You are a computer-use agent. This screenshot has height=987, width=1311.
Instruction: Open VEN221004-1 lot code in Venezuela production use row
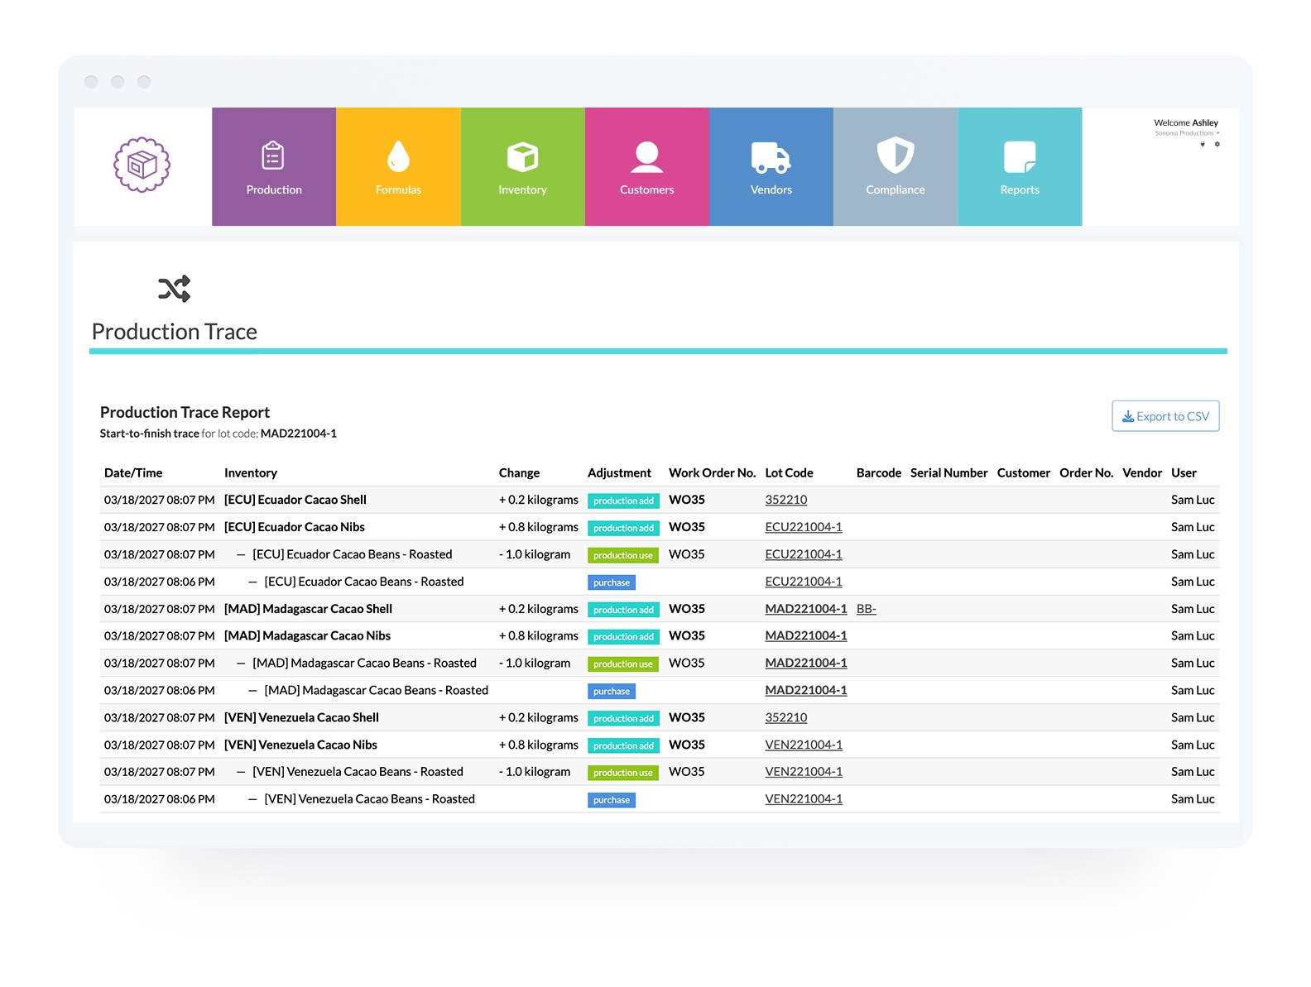(804, 772)
